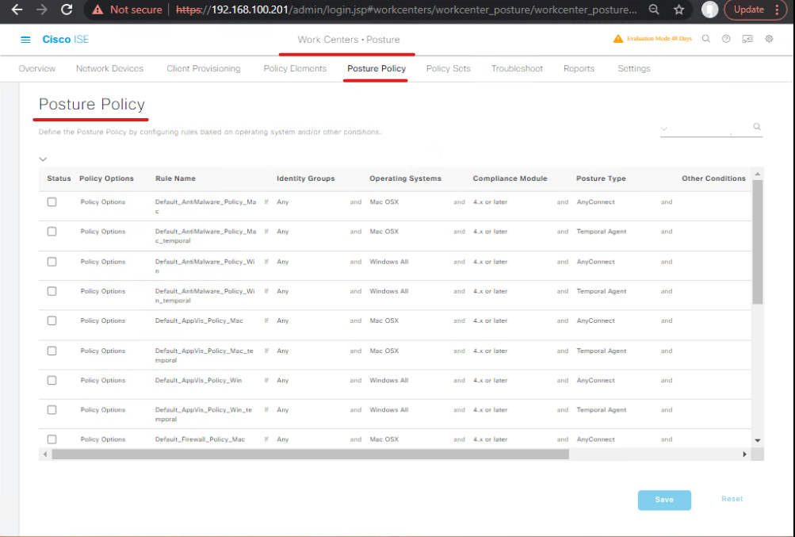
Task: Toggle checkbox for Default_Firewall_Policy_Mac rule
Action: coord(52,439)
